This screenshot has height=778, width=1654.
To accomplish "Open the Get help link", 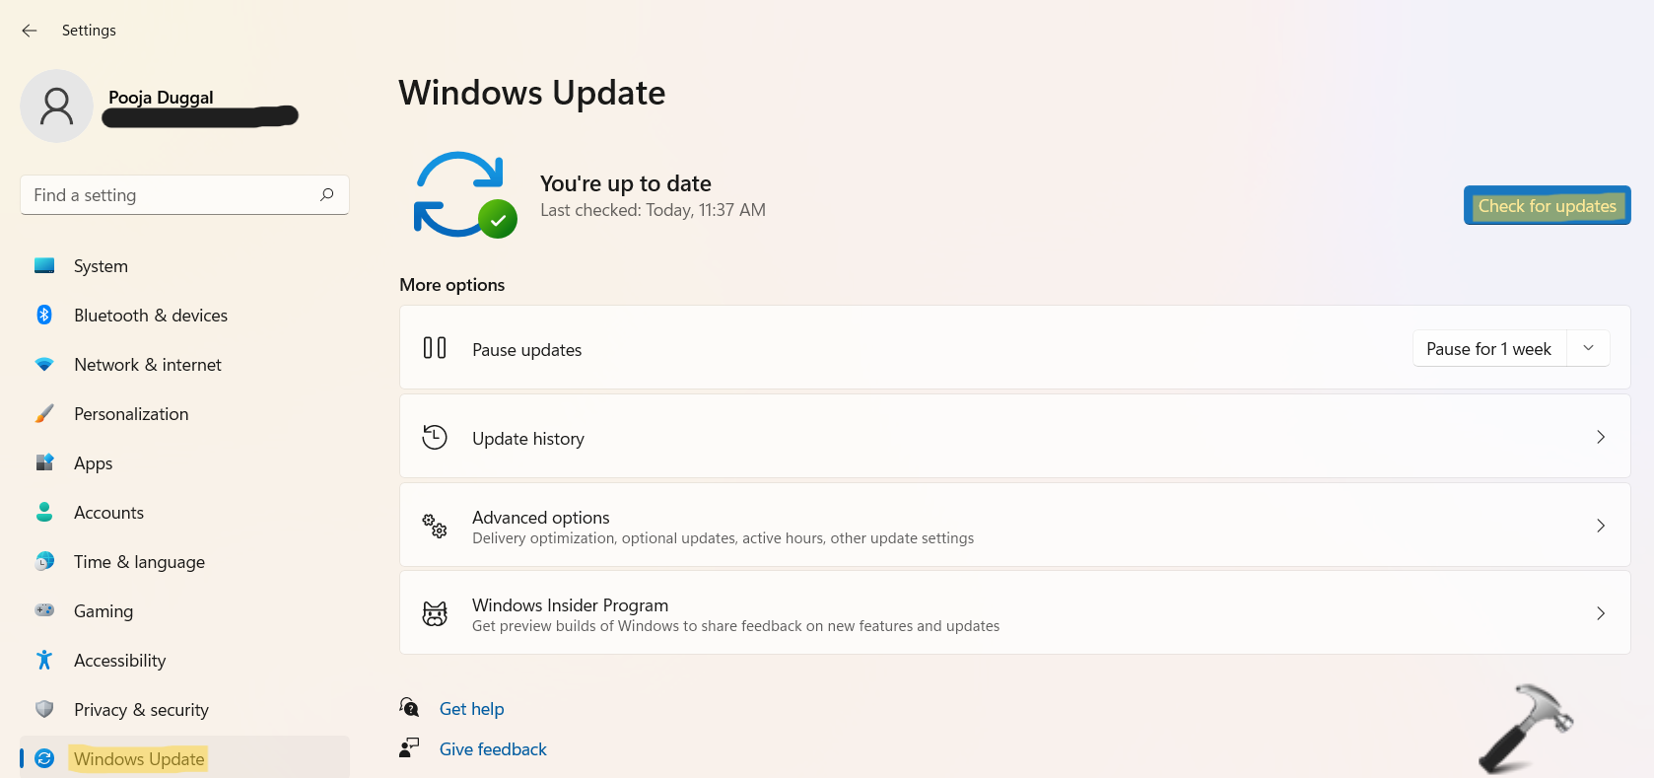I will click(471, 709).
